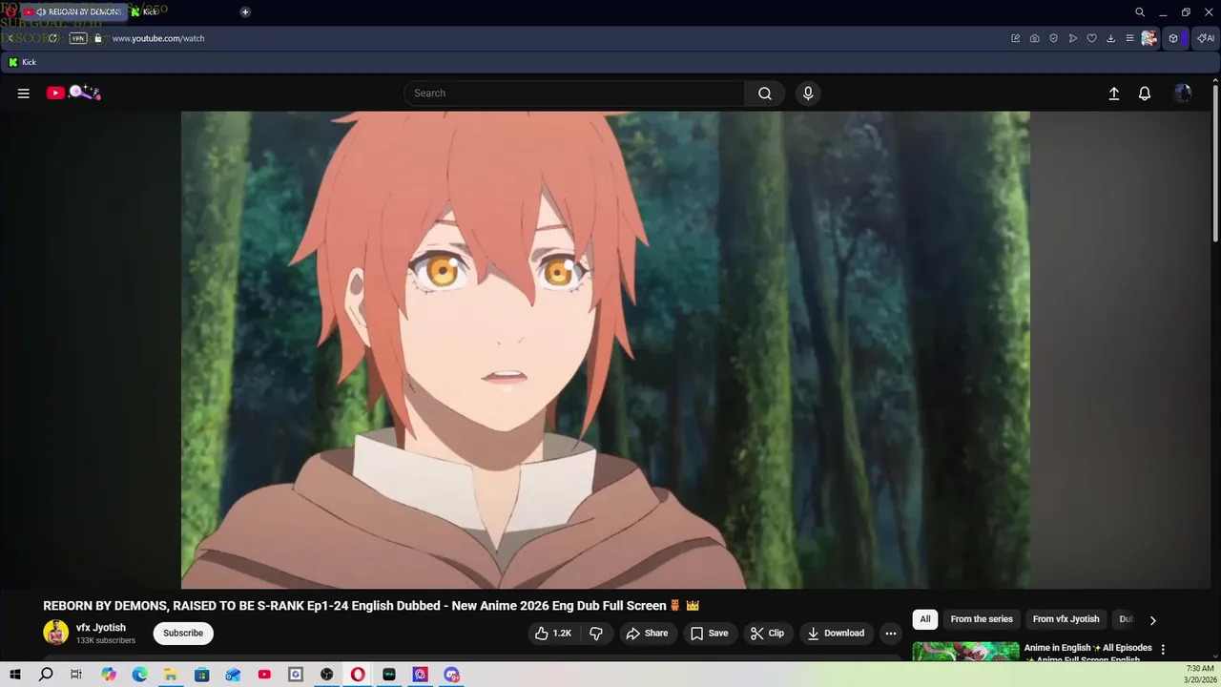Click the youtube.com/watch address bar
Screen dimensions: 1221x687
pyautogui.click(x=158, y=38)
